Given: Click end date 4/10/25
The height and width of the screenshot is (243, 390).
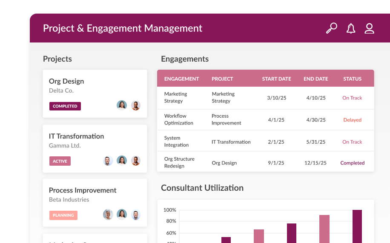Looking at the screenshot, I should (316, 98).
